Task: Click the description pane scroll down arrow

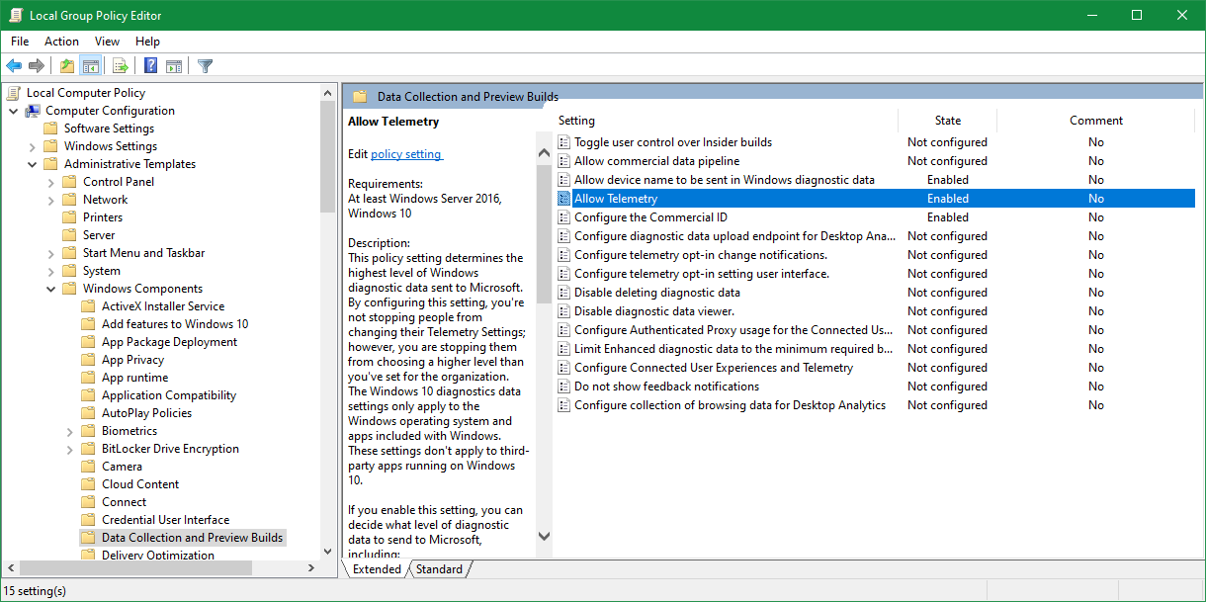Action: click(x=544, y=536)
